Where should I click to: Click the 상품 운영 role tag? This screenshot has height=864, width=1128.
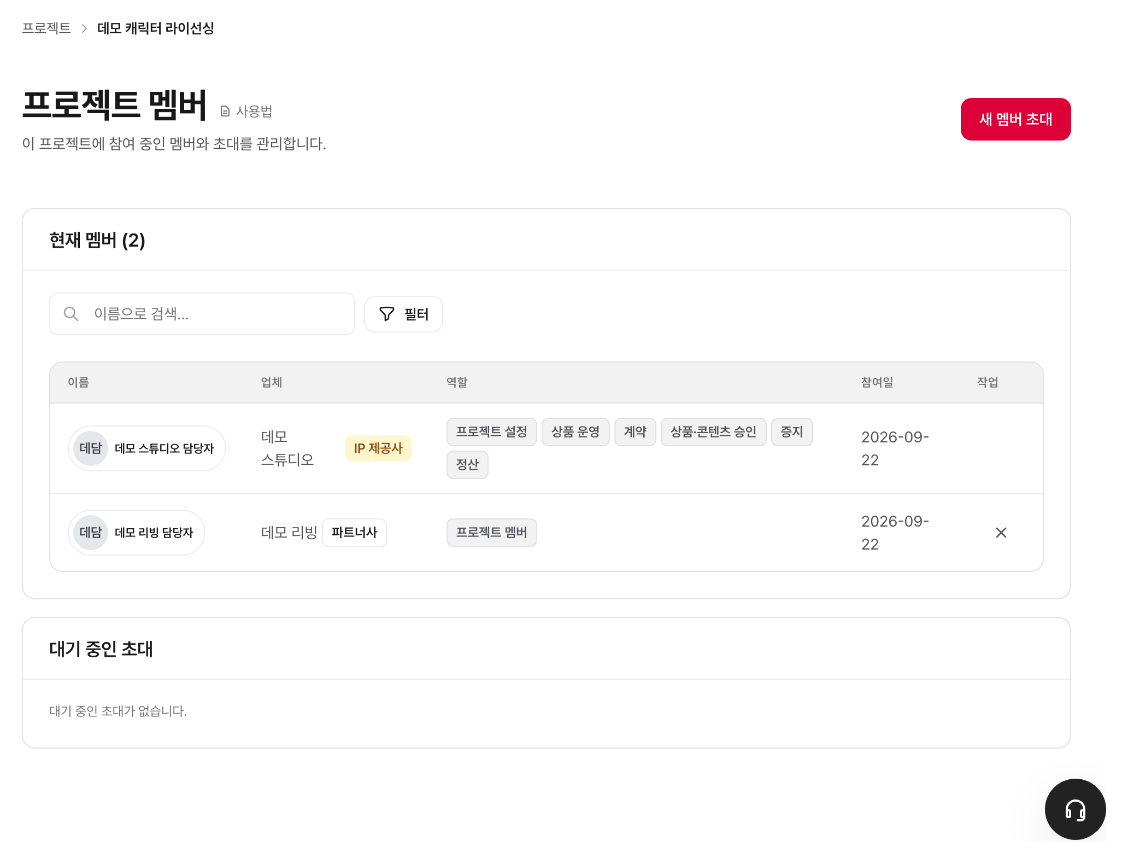pos(575,432)
